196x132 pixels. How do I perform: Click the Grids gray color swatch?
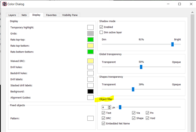[x=90, y=33]
